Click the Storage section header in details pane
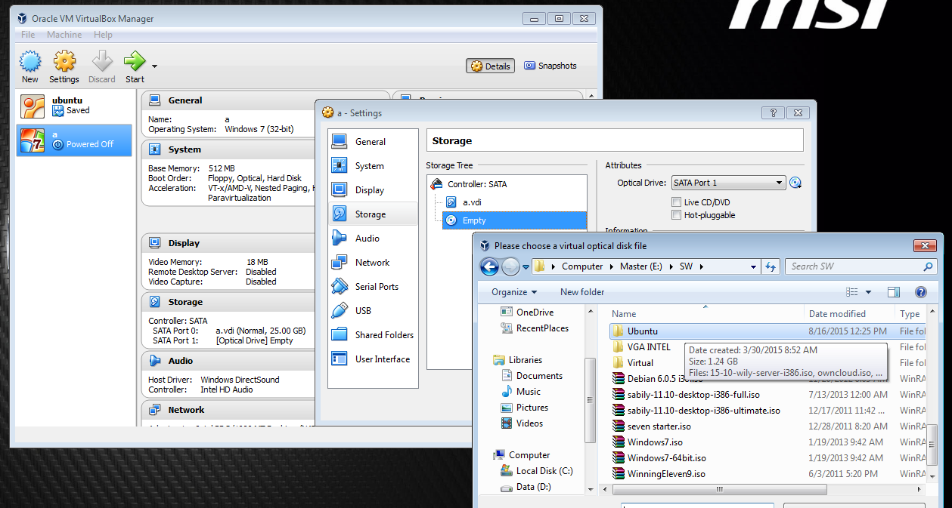952x508 pixels. pyautogui.click(x=185, y=302)
